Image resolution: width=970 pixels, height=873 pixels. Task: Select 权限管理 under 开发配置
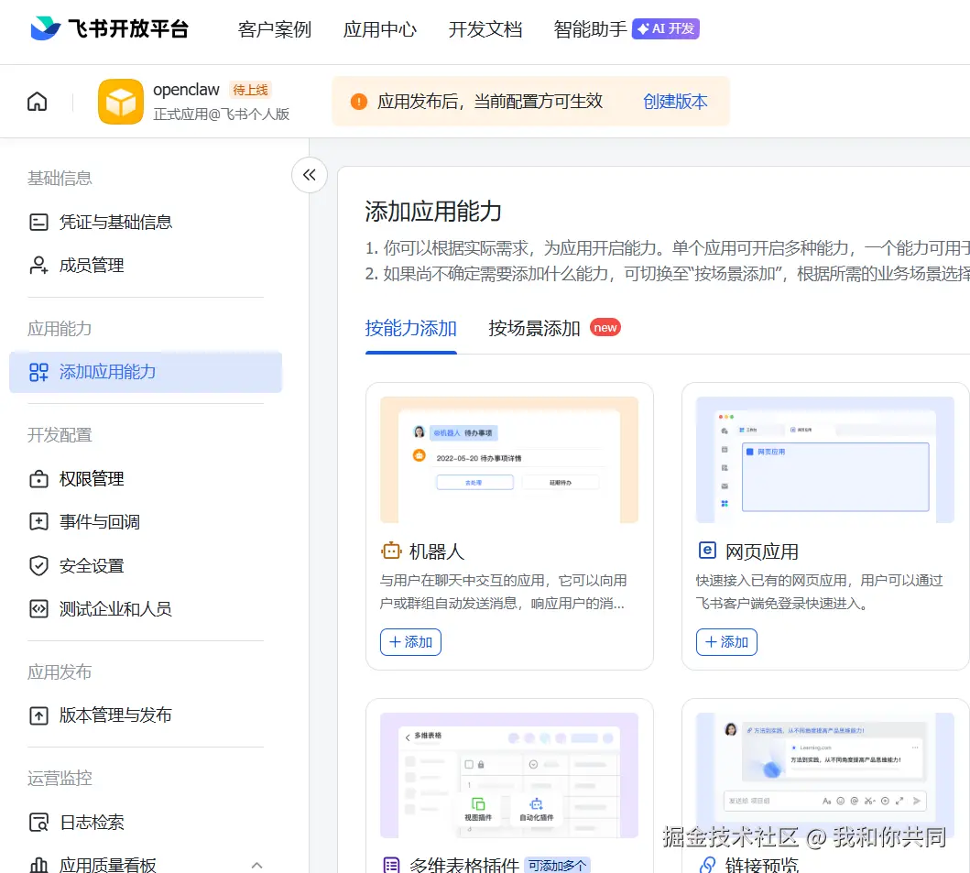pyautogui.click(x=89, y=478)
